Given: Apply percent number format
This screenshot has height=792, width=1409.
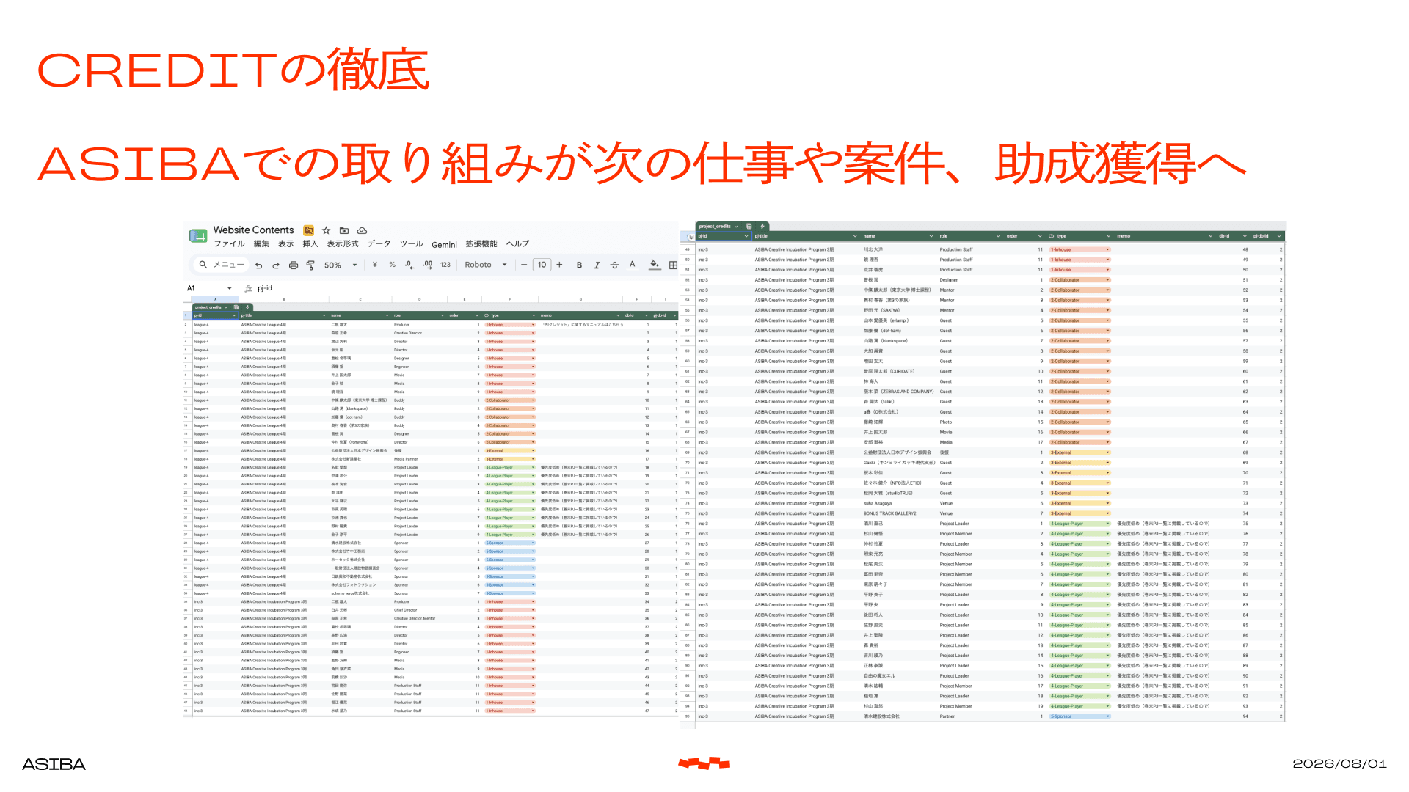Looking at the screenshot, I should click(x=393, y=265).
